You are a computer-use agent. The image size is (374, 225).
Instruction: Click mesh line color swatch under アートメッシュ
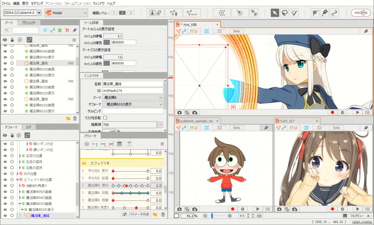(107, 43)
